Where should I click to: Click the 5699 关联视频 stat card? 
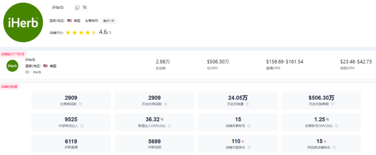click(x=155, y=144)
